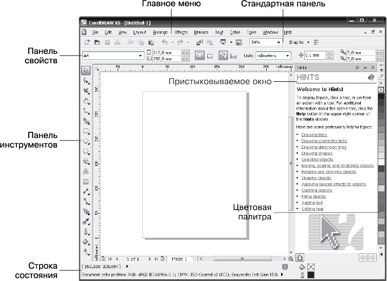Click the Undo arrow icon
This screenshot has height=281, width=387.
pos(164,42)
